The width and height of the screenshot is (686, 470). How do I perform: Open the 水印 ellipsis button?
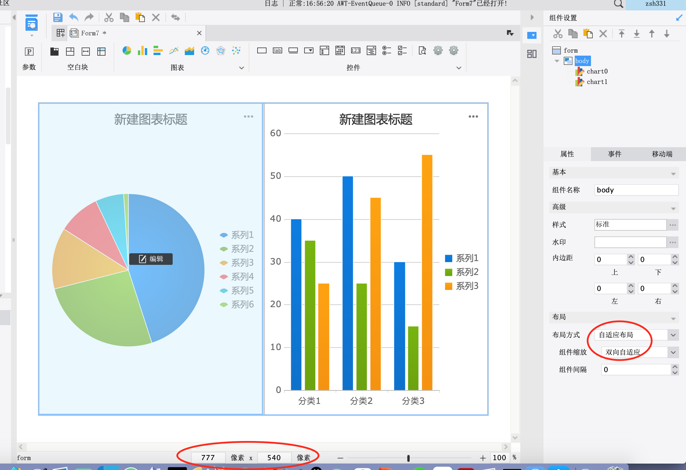pos(673,242)
